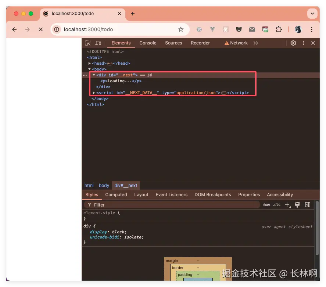Switch to the Recorder tab

[x=200, y=43]
